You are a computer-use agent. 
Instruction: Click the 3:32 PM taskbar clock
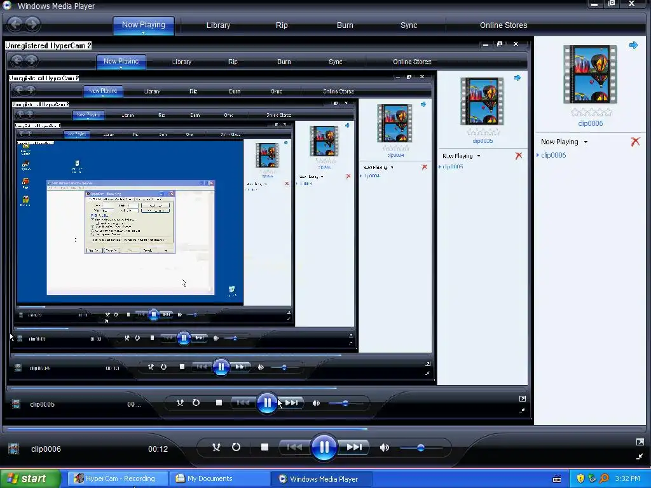[x=627, y=478]
